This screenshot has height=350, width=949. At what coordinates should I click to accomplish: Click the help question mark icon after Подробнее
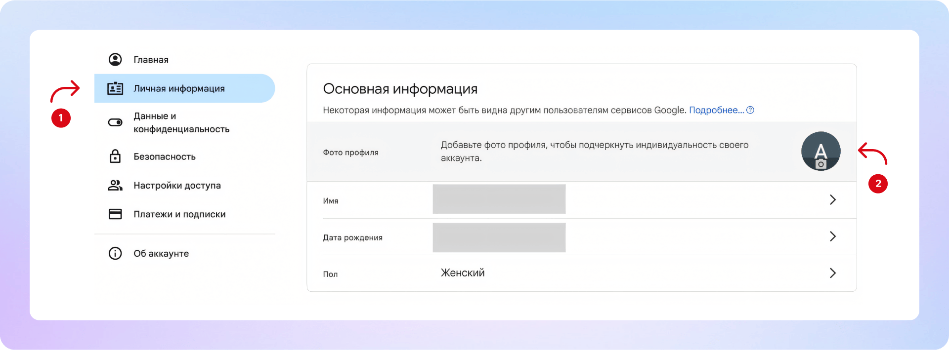point(750,110)
